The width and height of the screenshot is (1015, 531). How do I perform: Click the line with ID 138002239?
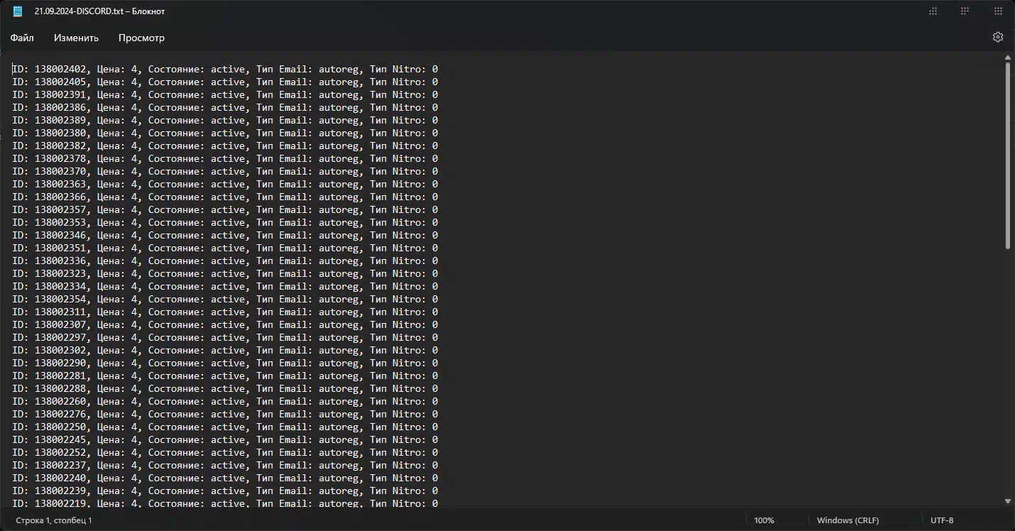point(225,491)
